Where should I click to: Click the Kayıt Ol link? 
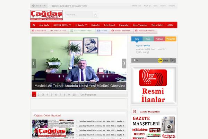point(147,6)
